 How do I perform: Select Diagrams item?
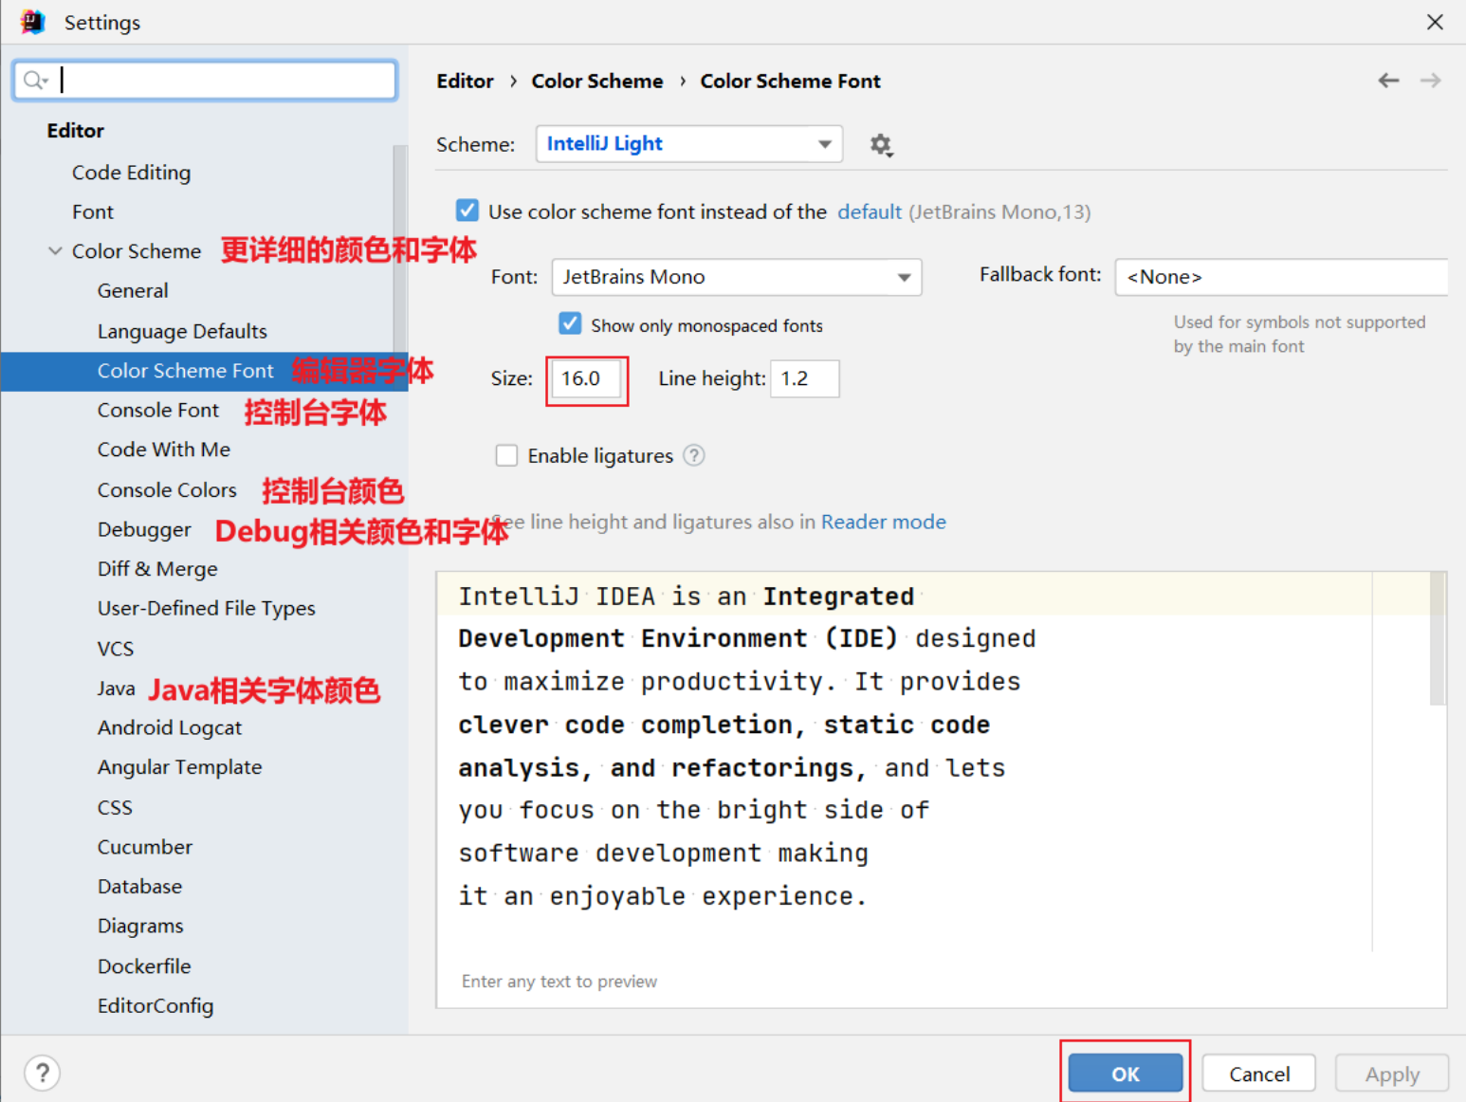point(140,926)
